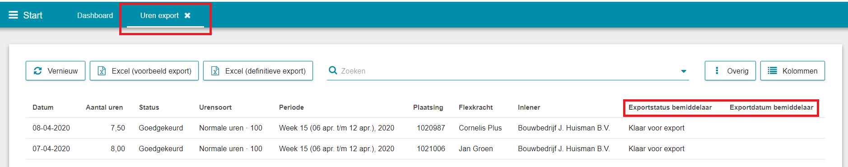Click the Excel icon for voorbeeld export
This screenshot has width=848, height=167.
[x=102, y=71]
